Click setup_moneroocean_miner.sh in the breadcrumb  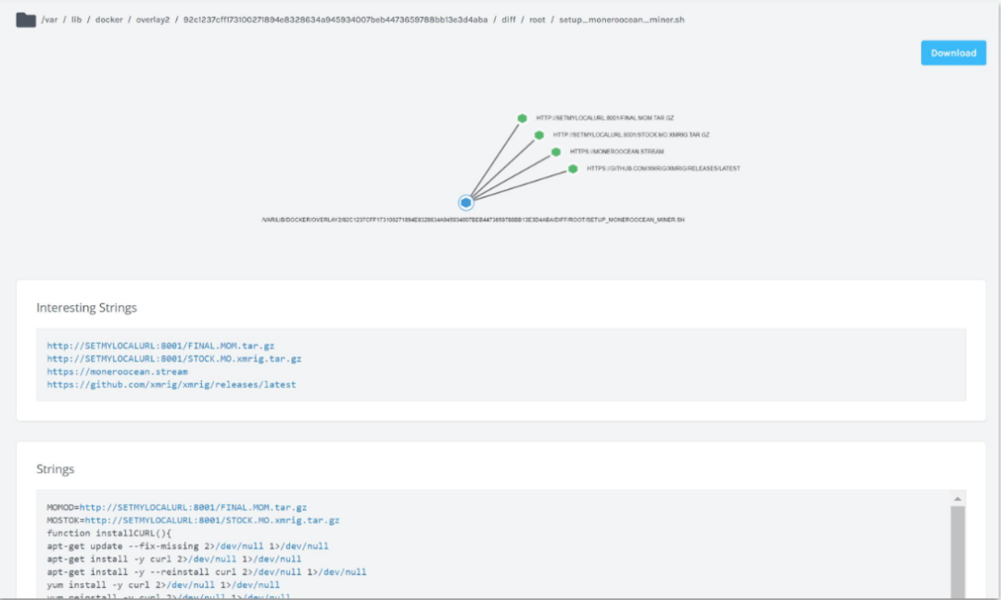click(622, 19)
